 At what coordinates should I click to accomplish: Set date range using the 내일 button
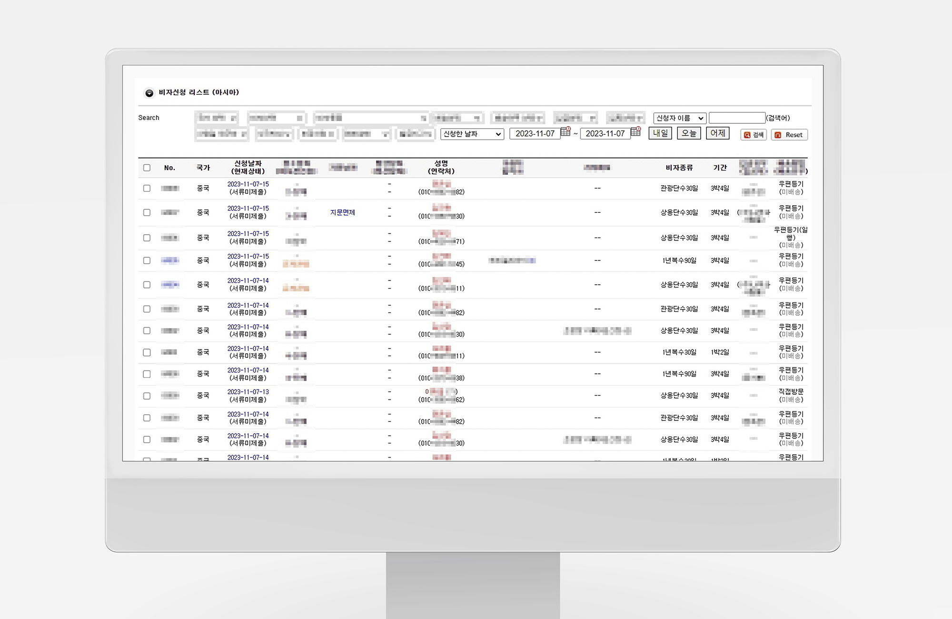660,133
